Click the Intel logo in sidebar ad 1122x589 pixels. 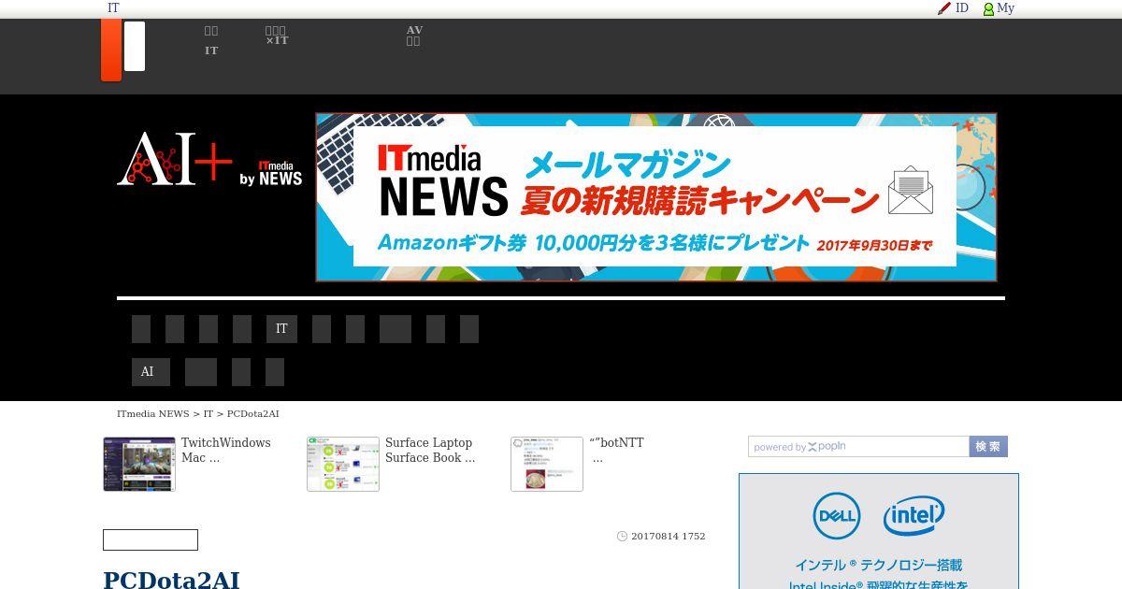[x=914, y=516]
